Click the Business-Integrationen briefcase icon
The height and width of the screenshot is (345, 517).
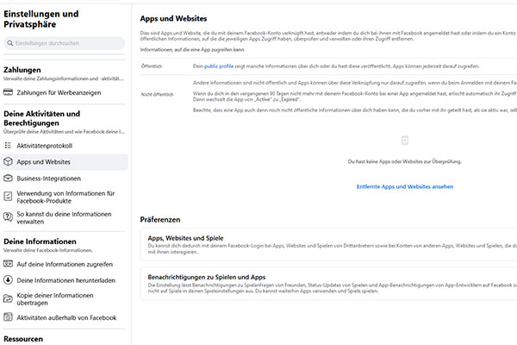[9, 178]
